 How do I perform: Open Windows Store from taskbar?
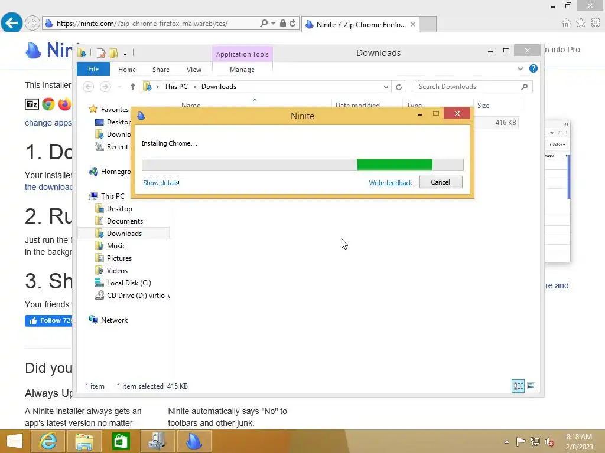pos(121,441)
